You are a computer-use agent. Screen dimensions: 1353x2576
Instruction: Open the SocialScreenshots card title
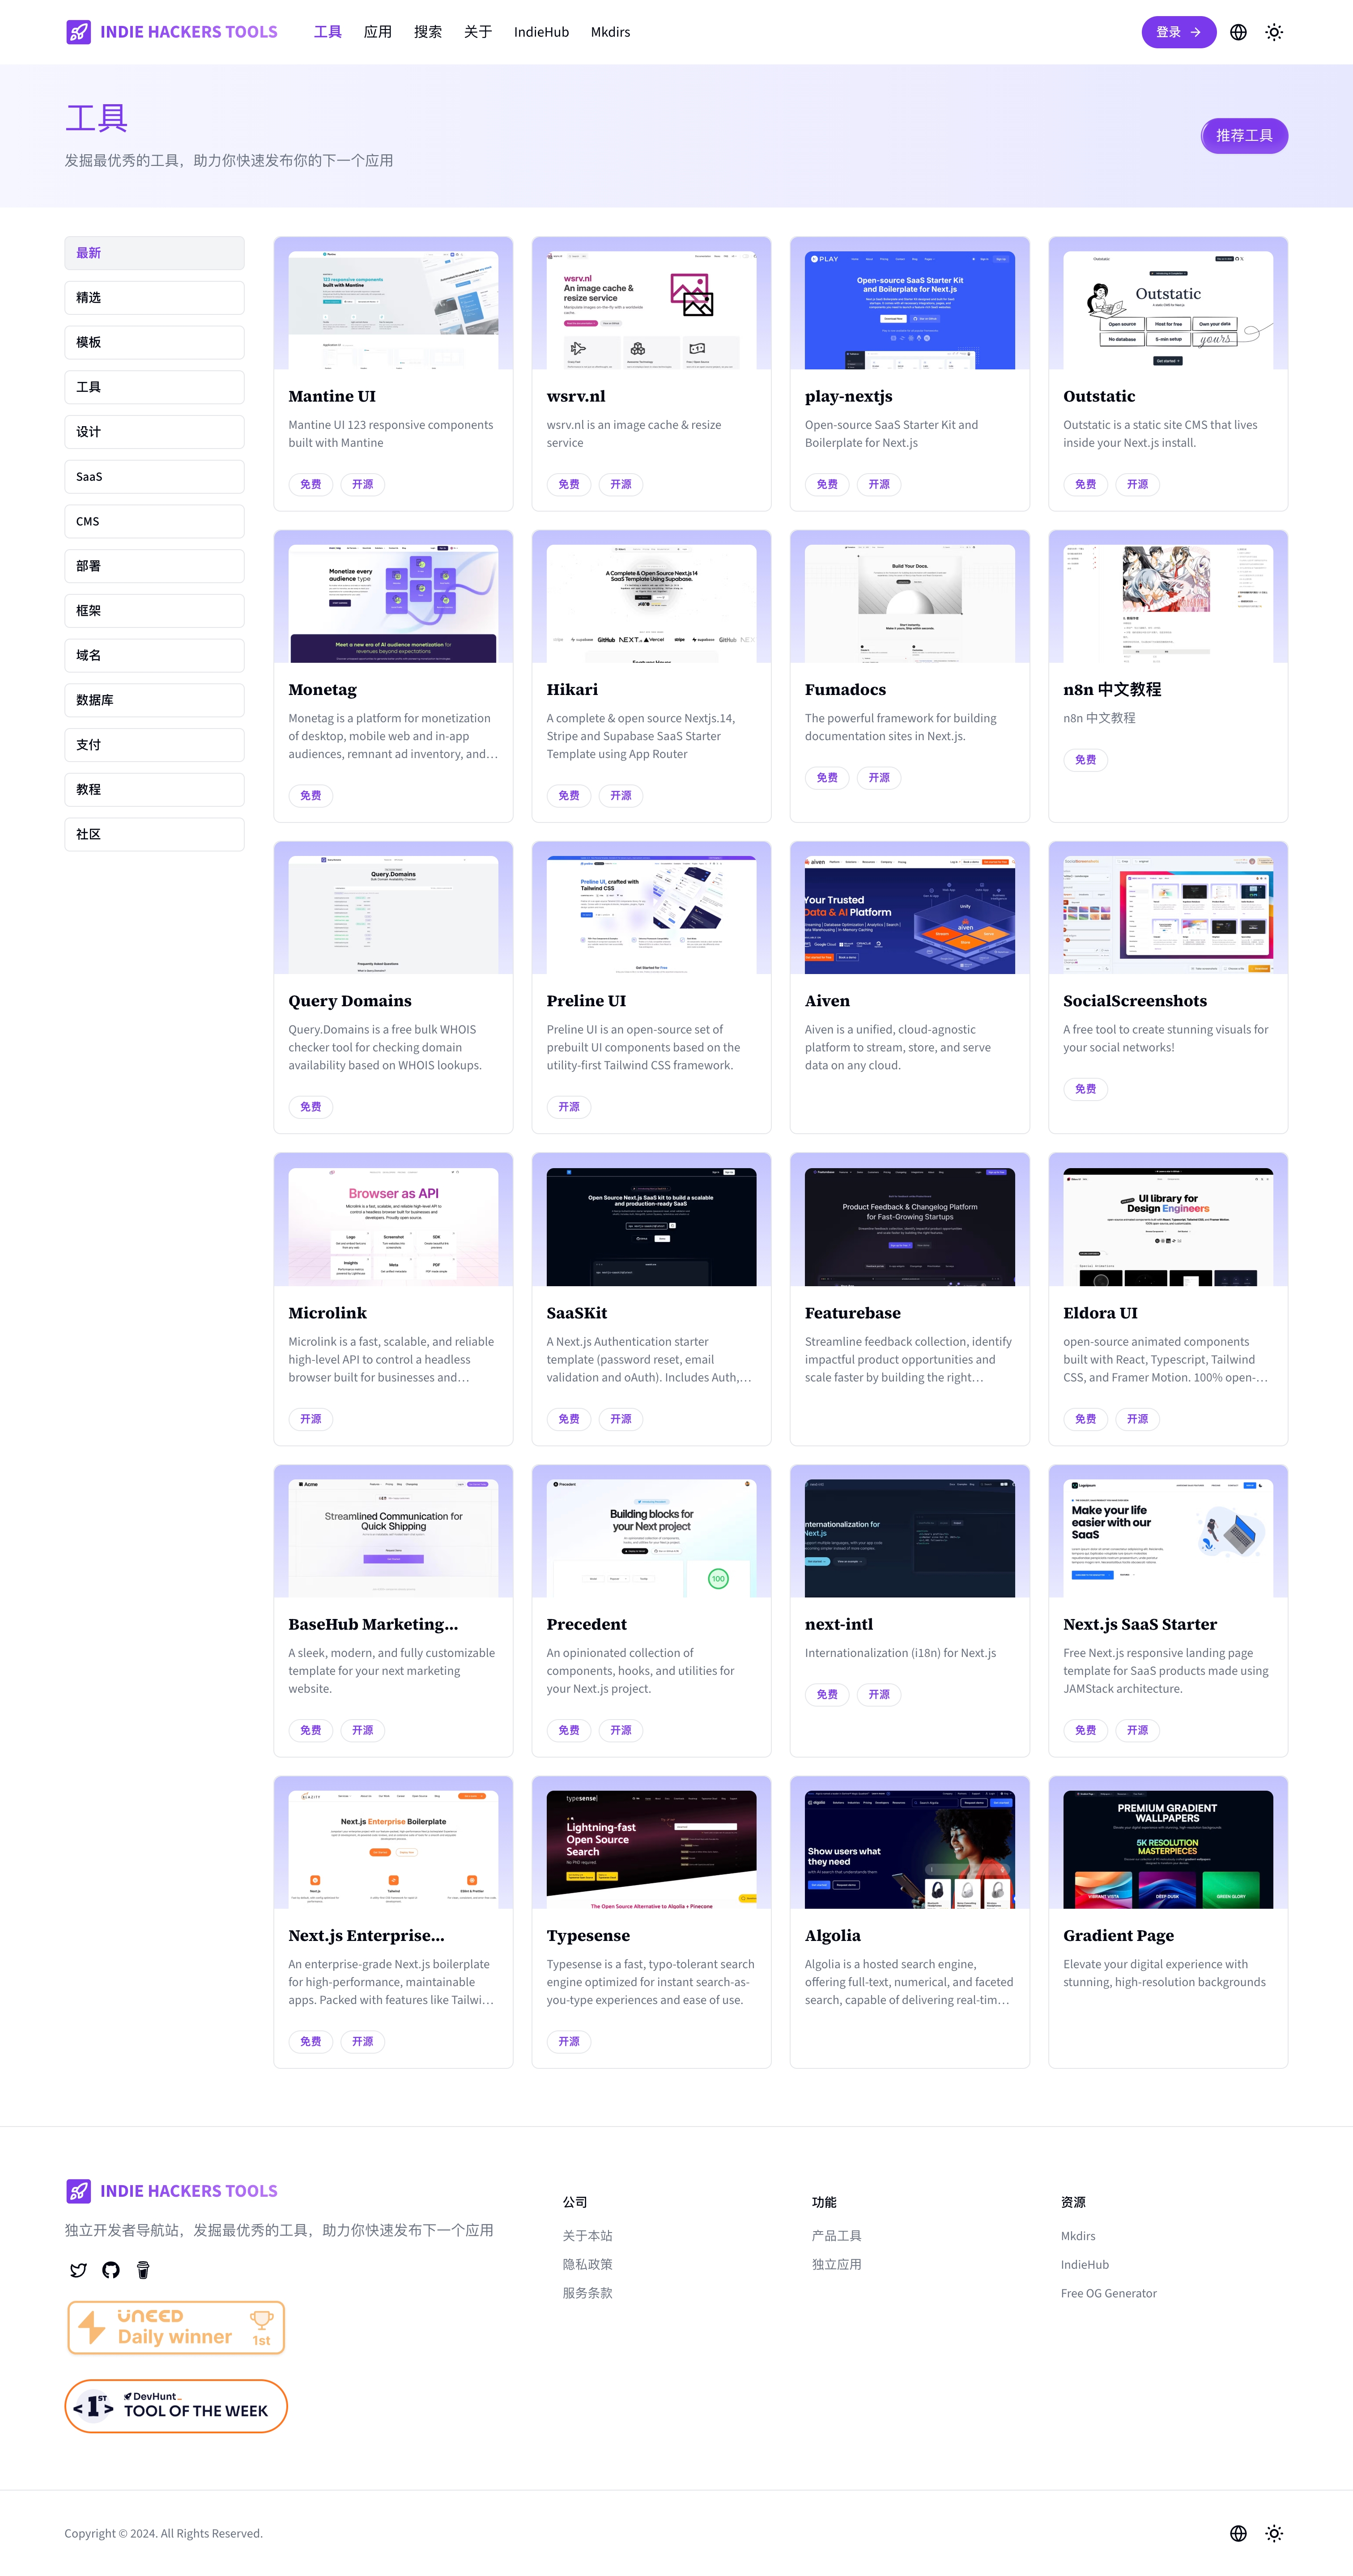coord(1135,1001)
